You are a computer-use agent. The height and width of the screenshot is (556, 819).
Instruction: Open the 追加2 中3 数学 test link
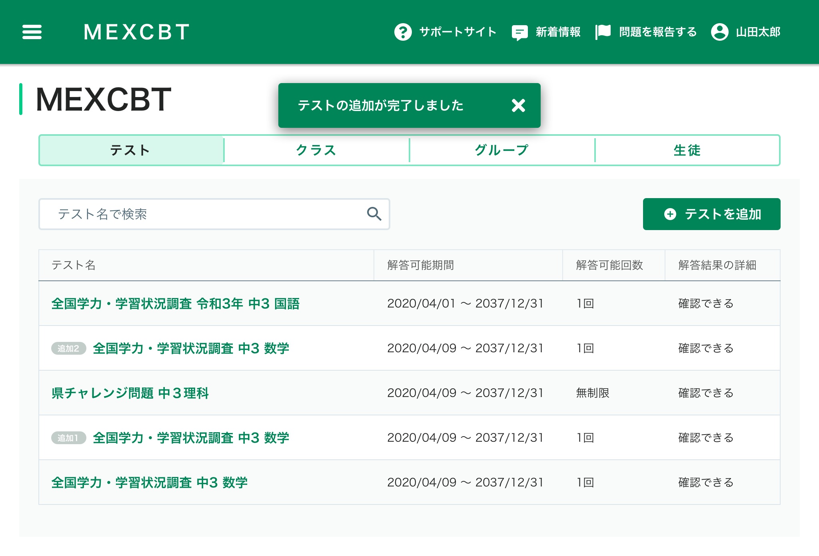[191, 348]
